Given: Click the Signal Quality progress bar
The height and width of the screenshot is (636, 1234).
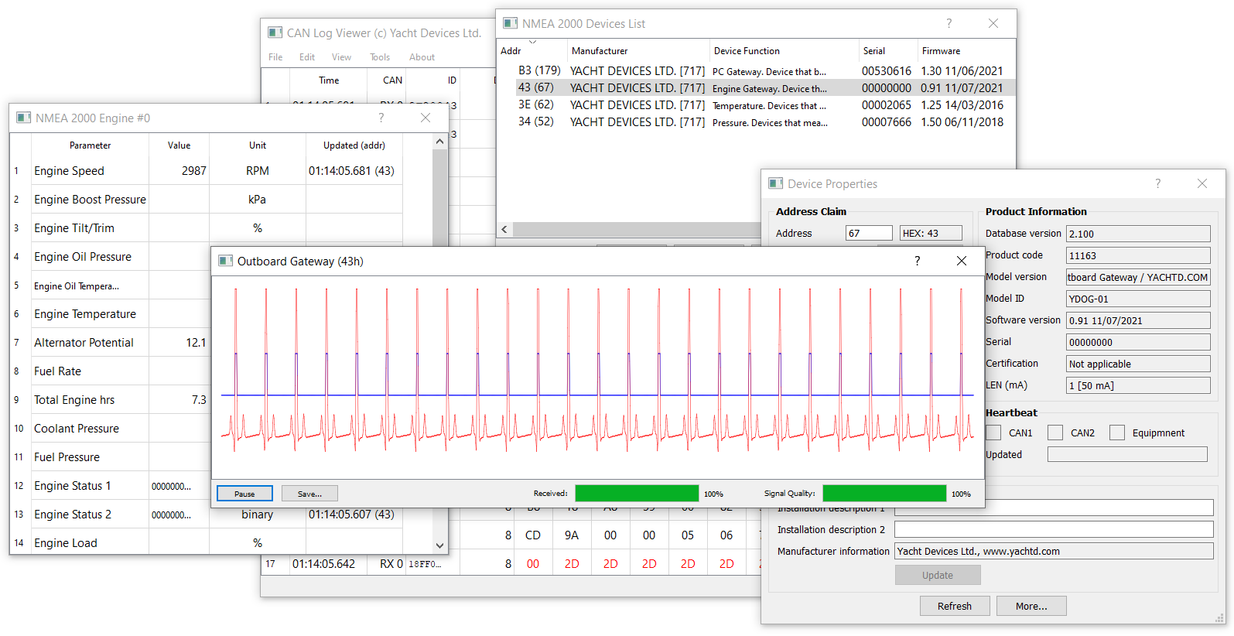Looking at the screenshot, I should point(884,494).
